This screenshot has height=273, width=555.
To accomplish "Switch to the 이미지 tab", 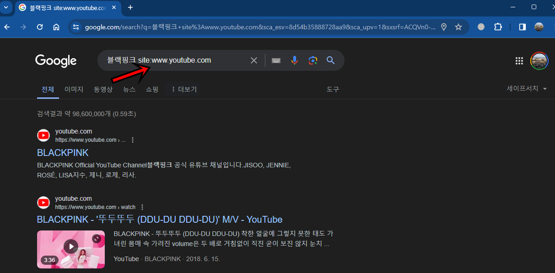I will (74, 90).
